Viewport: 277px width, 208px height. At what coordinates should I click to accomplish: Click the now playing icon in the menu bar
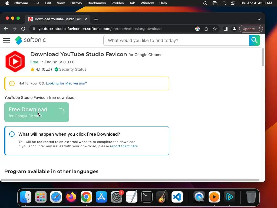pyautogui.click(x=205, y=3)
